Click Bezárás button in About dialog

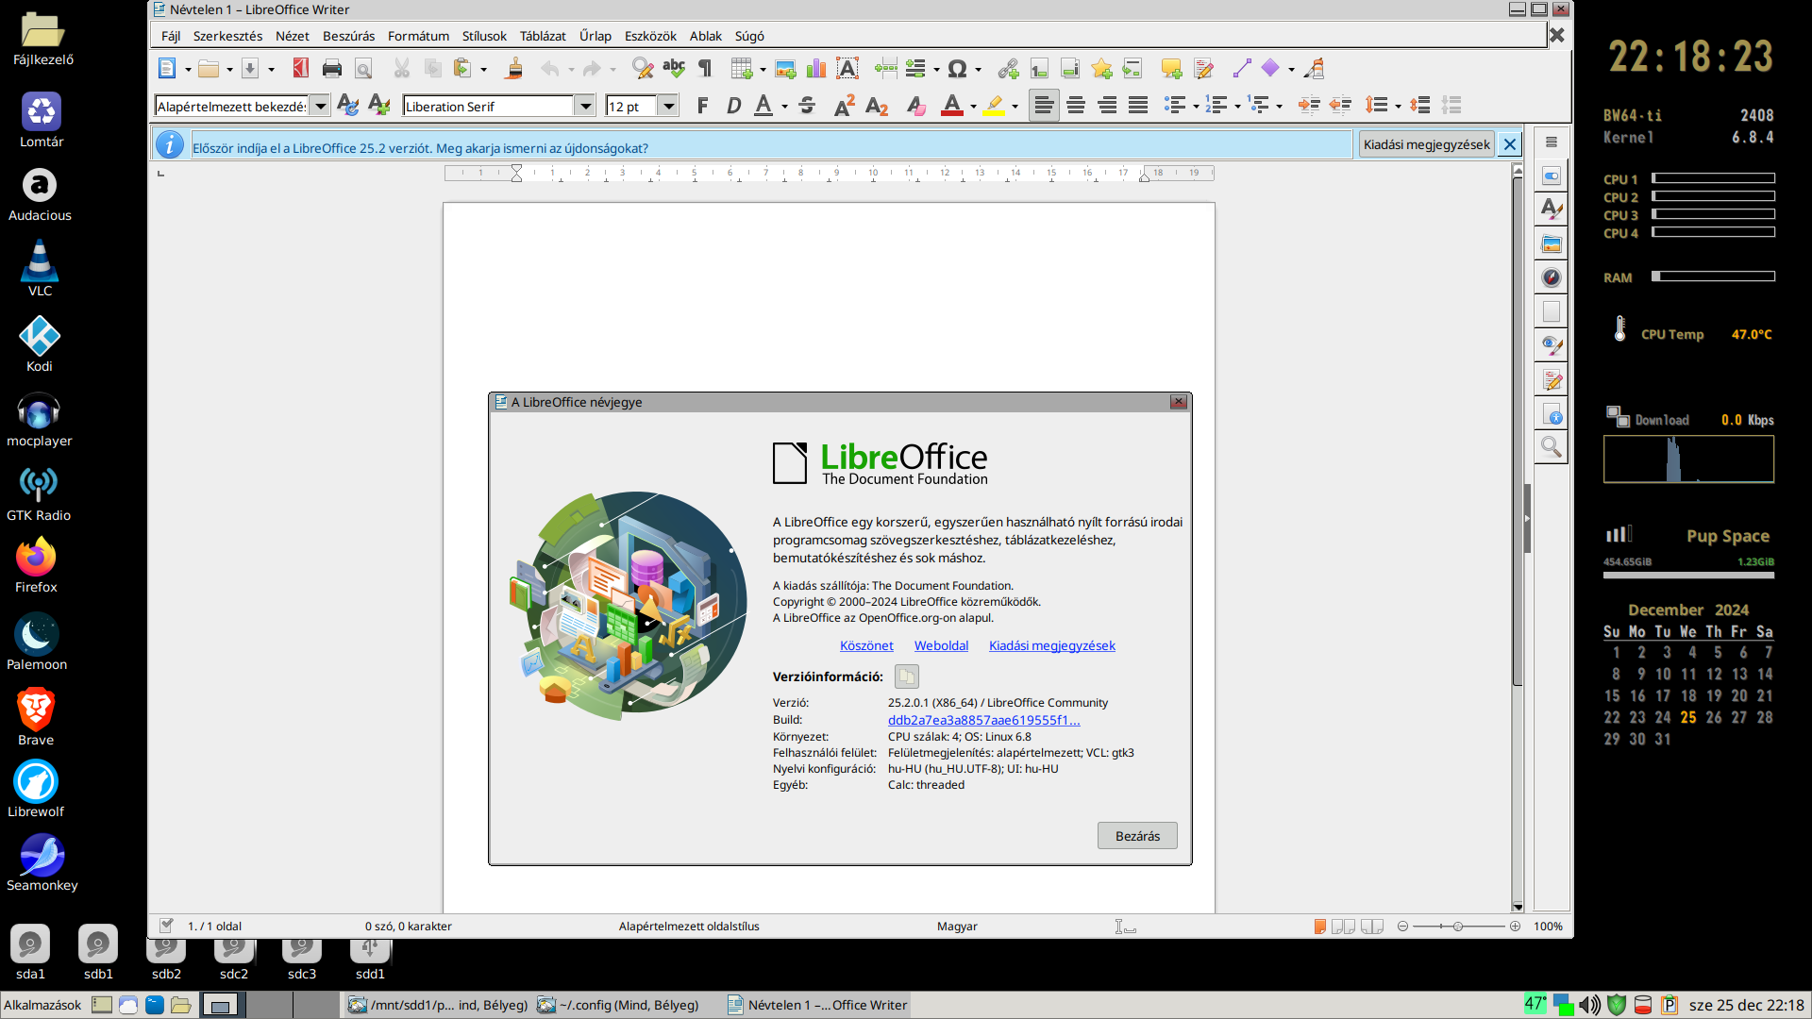point(1137,836)
